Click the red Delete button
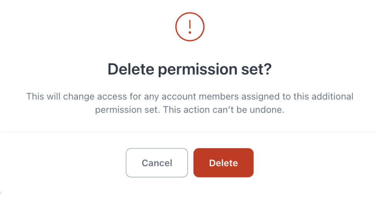Screen dimensions: 380x215 [224, 163]
